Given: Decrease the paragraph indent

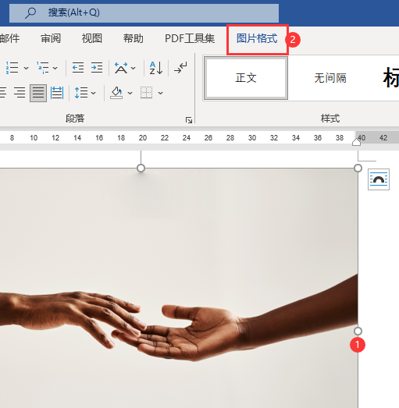Looking at the screenshot, I should click(78, 67).
